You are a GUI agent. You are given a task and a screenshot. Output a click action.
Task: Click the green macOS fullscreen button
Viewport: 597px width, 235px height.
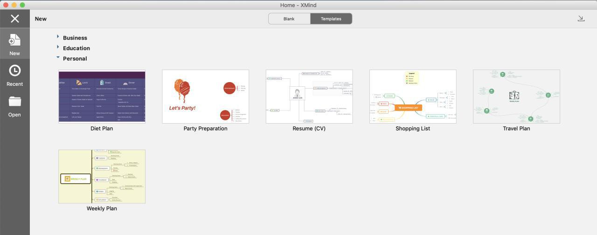coord(22,5)
